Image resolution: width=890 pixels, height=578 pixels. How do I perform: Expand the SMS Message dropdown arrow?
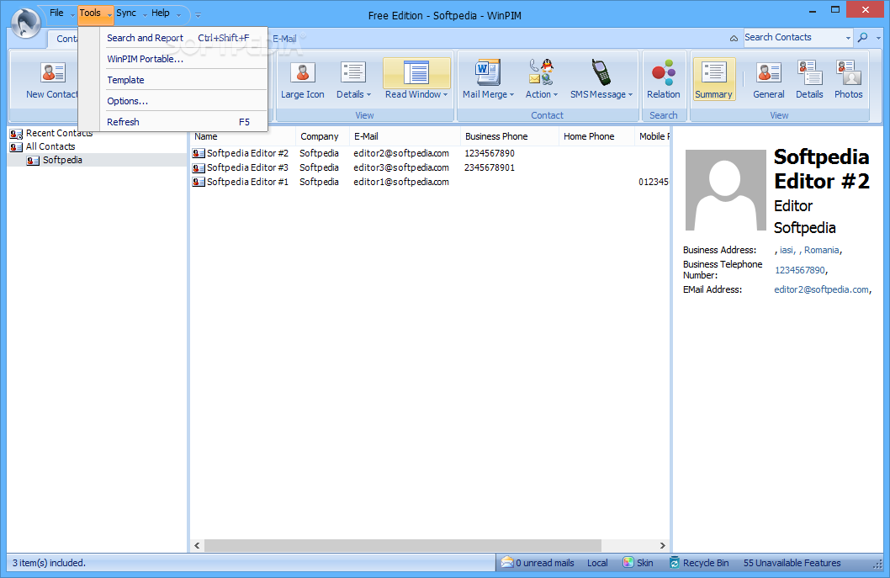631,95
